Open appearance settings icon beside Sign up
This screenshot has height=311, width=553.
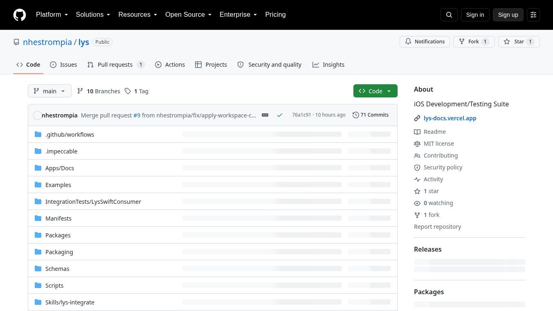click(533, 15)
